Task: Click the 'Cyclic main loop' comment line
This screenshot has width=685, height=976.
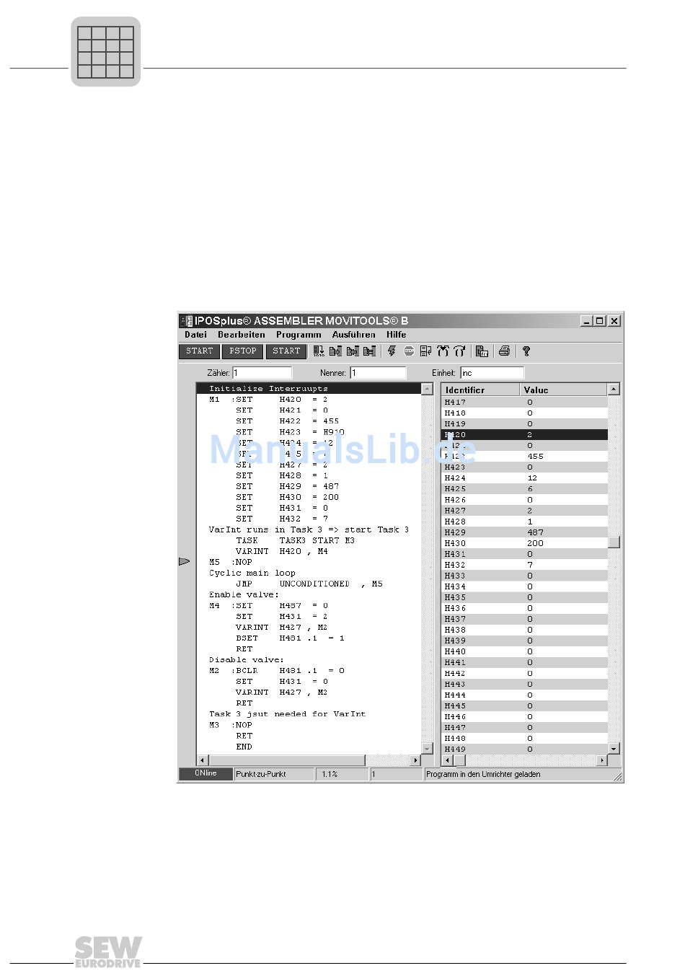Action: pyautogui.click(x=252, y=573)
